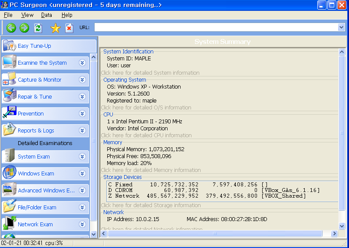Expand Network Exam chevron
The height and width of the screenshot is (248, 349).
(82, 224)
